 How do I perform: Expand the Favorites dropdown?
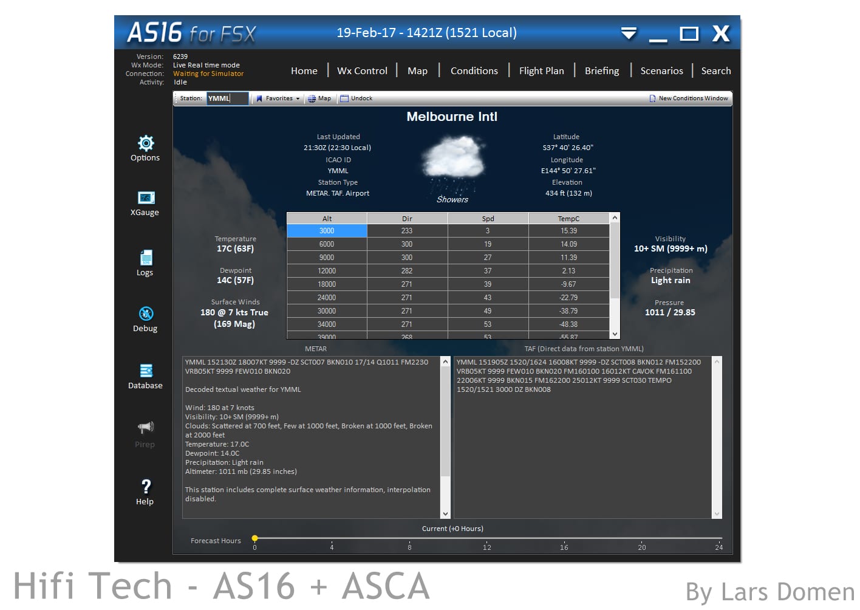click(278, 98)
